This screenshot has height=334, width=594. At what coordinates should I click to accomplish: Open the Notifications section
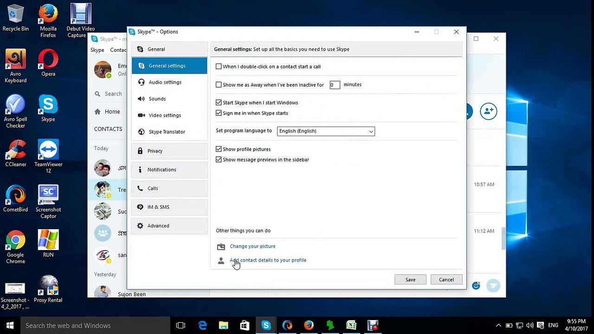[x=169, y=170]
